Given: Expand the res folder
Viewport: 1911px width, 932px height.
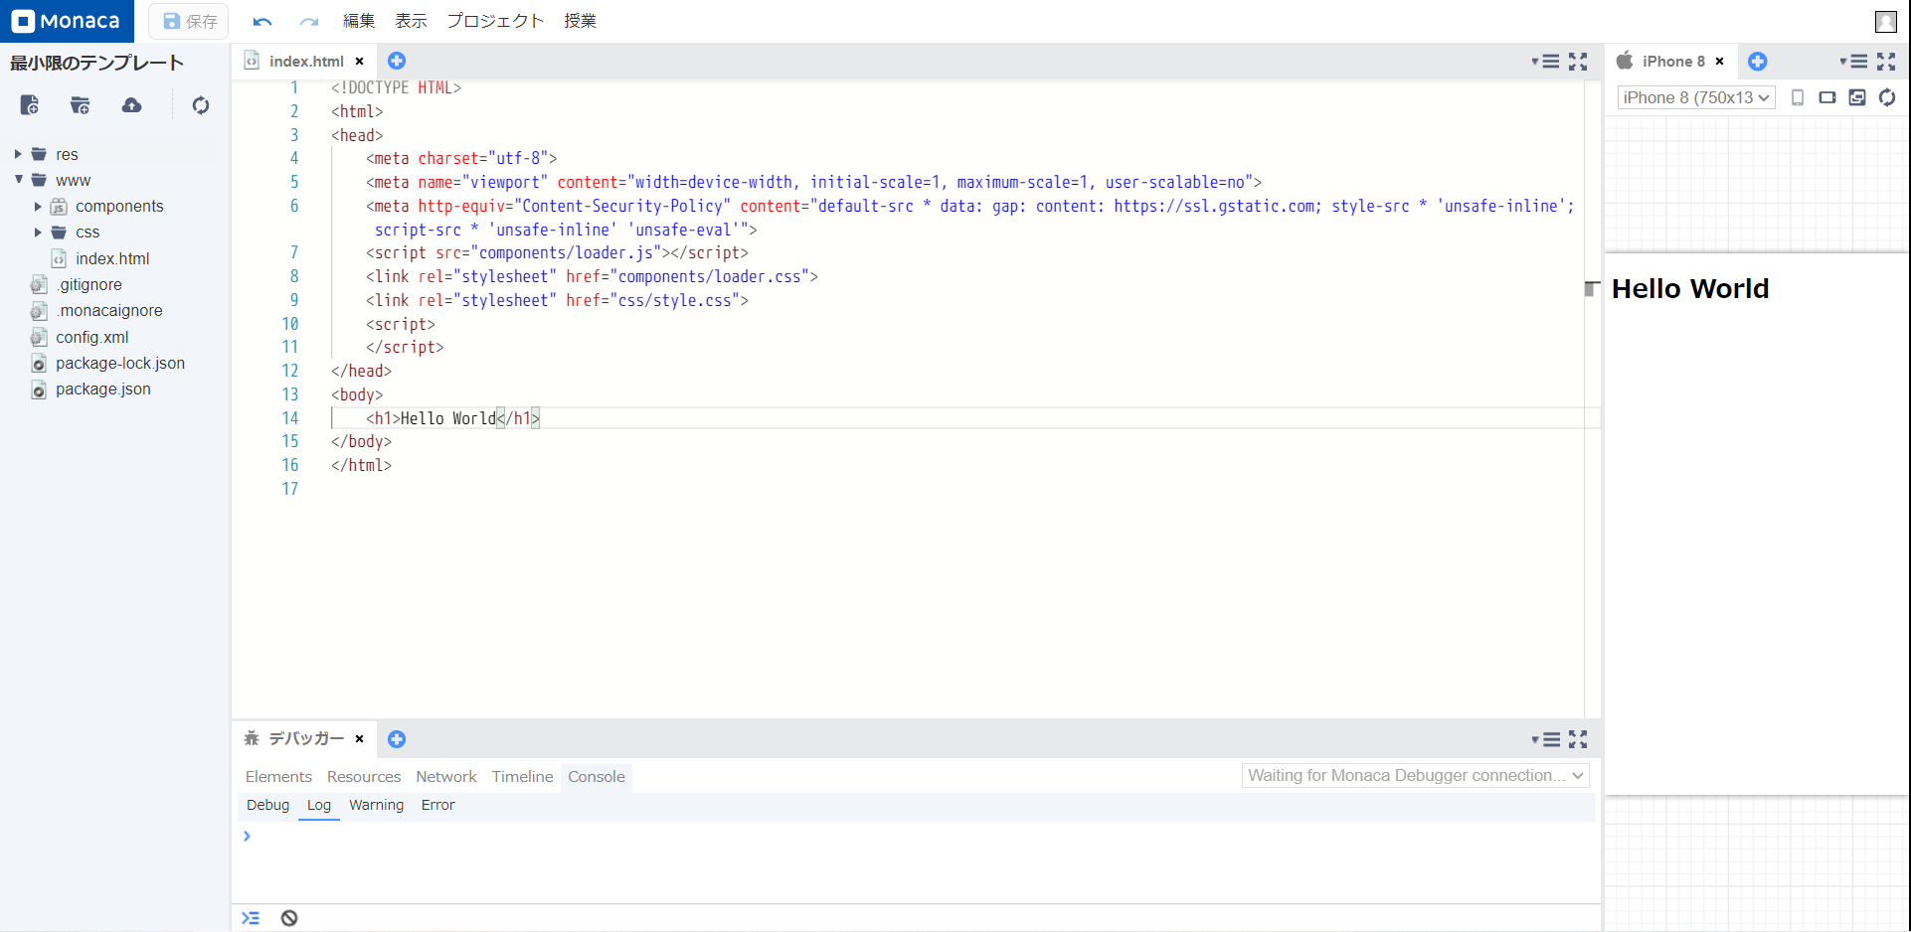Looking at the screenshot, I should point(18,154).
